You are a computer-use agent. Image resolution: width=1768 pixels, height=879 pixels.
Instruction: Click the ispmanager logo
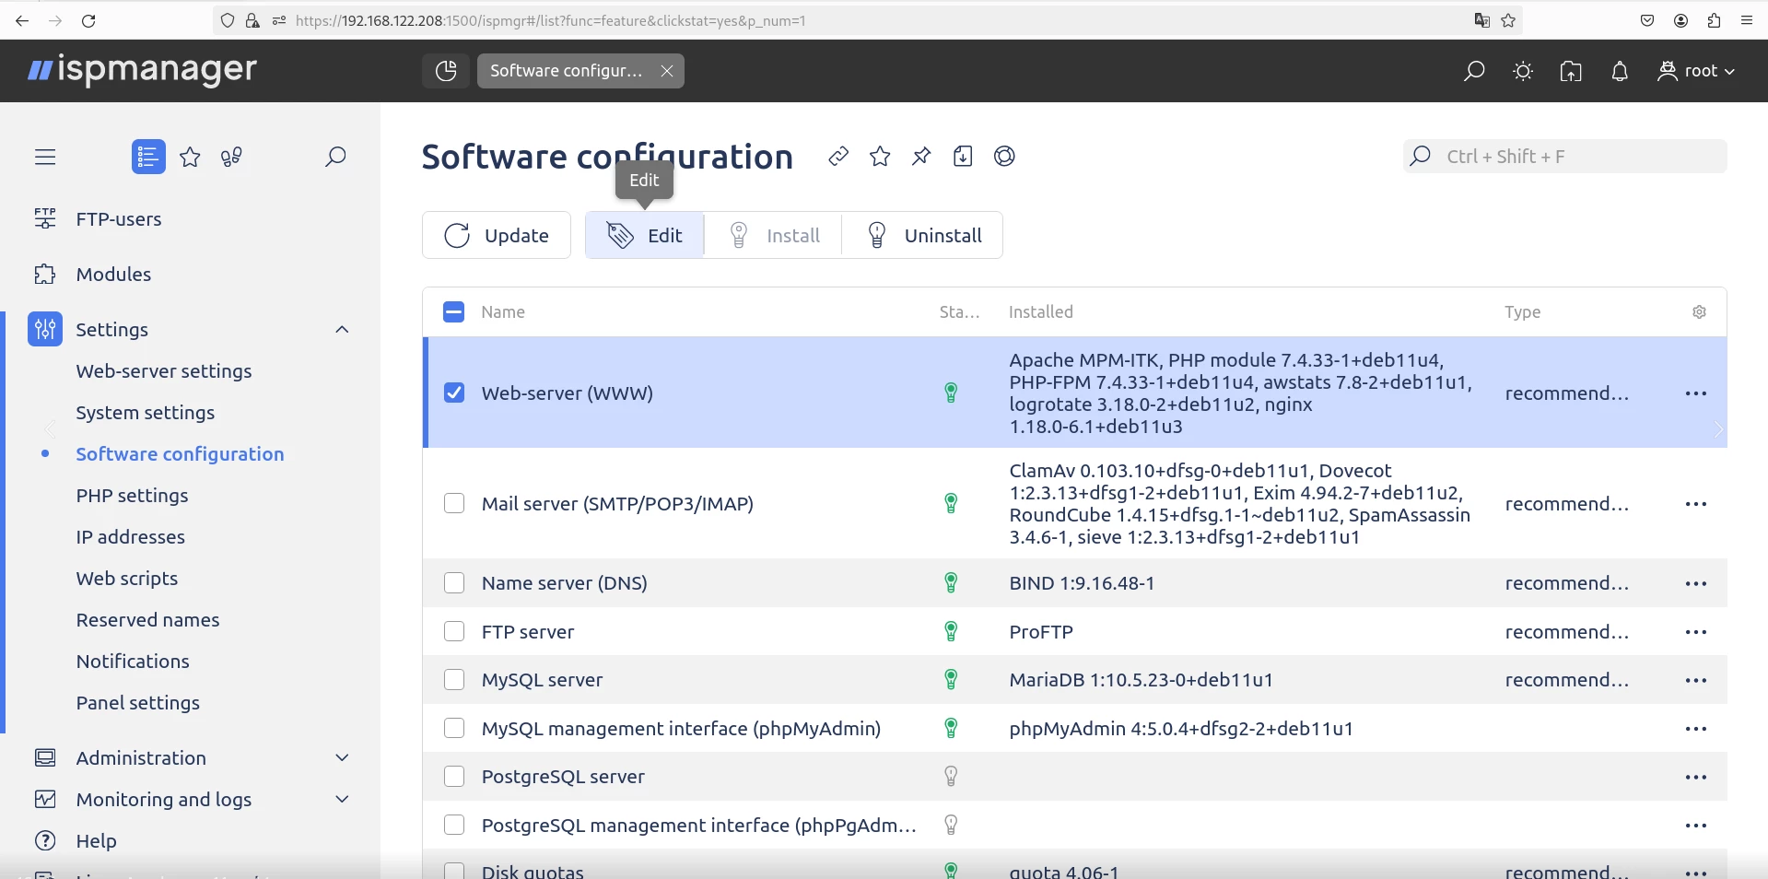(142, 70)
